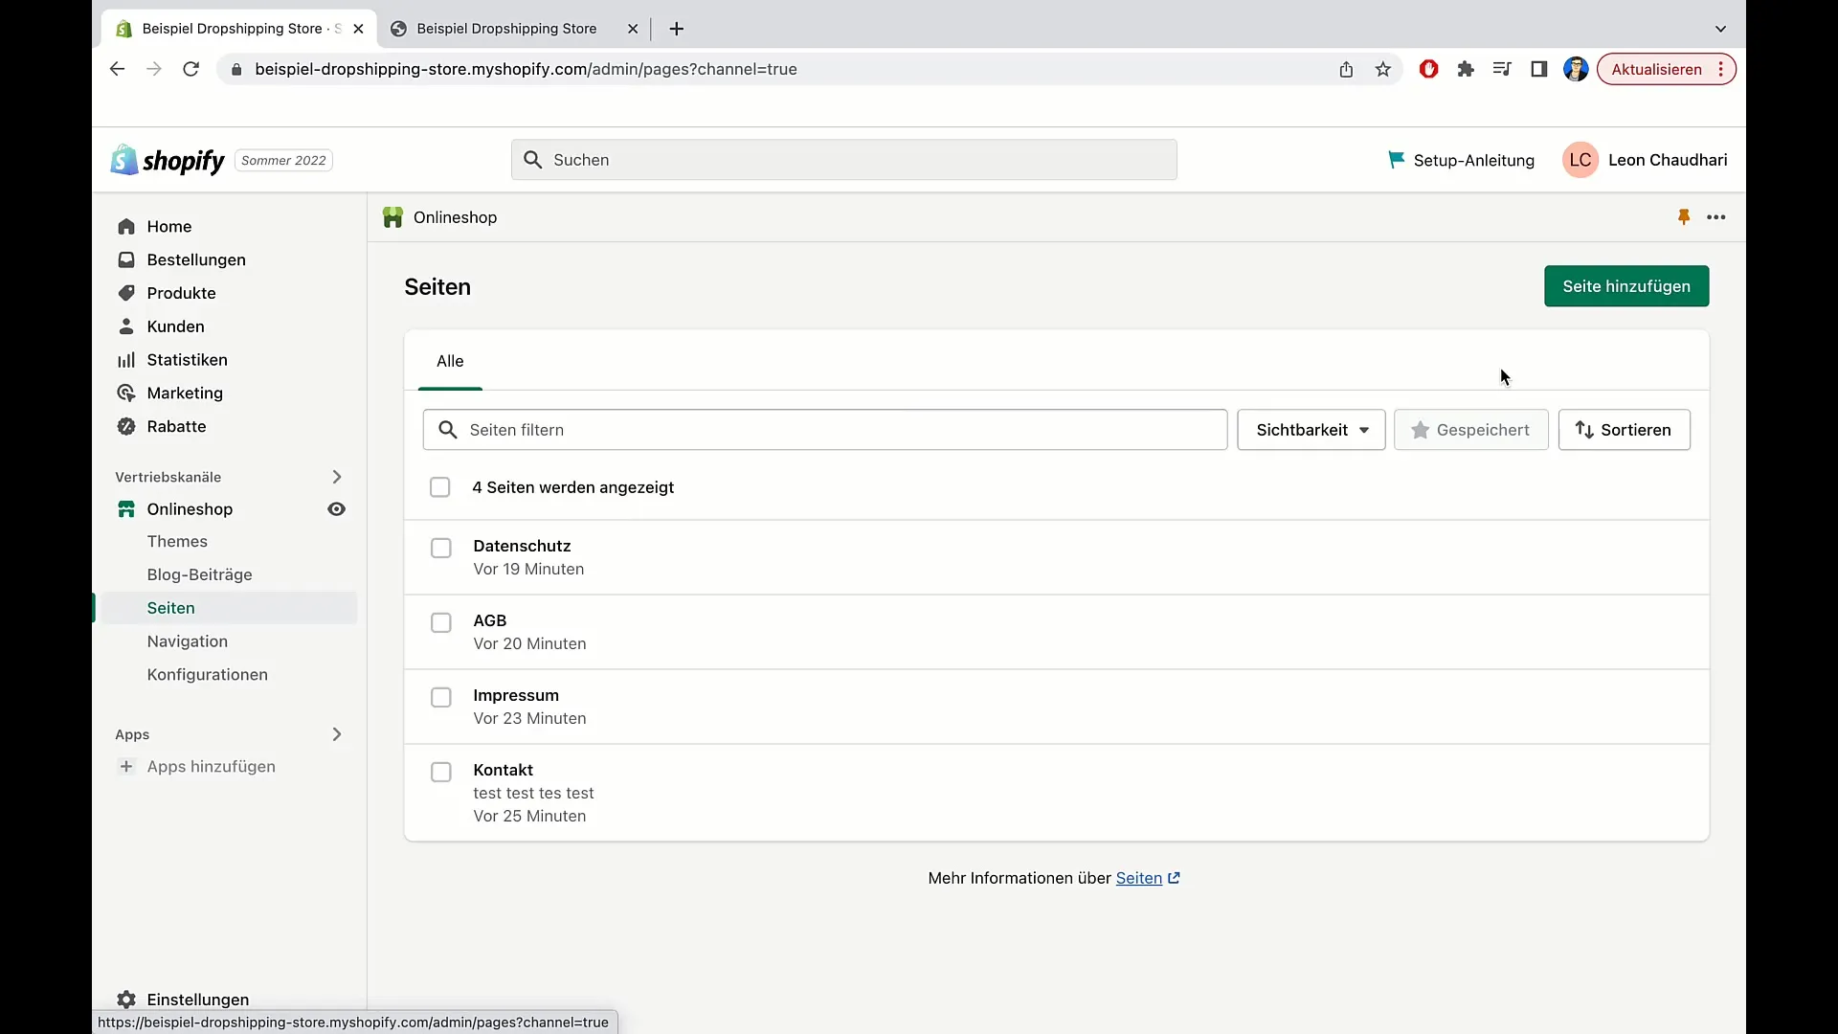
Task: Click Seite hinzufügen button
Action: pos(1627,286)
